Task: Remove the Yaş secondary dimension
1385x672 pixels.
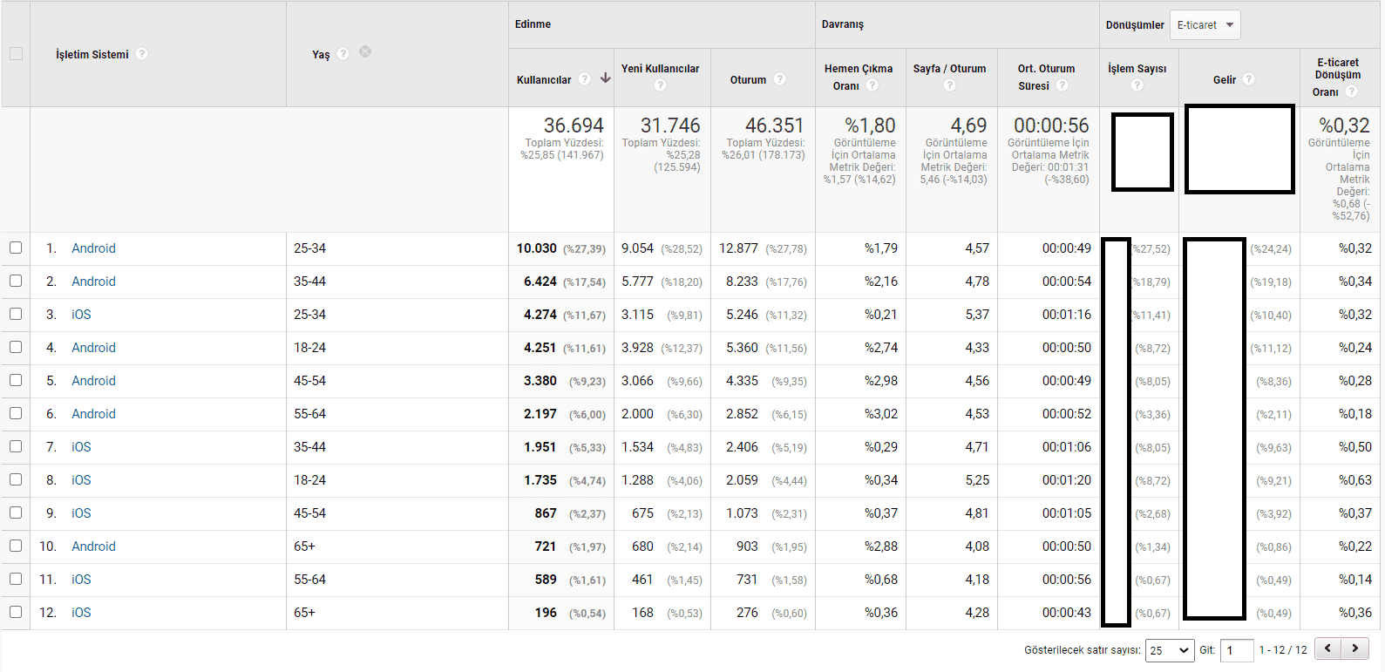Action: tap(365, 52)
